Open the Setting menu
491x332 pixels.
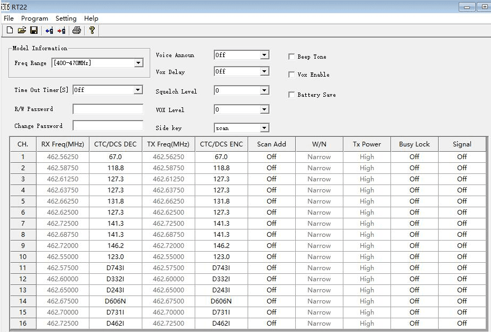pyautogui.click(x=66, y=19)
